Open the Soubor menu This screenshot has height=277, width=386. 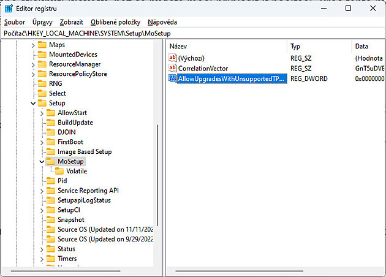[15, 22]
